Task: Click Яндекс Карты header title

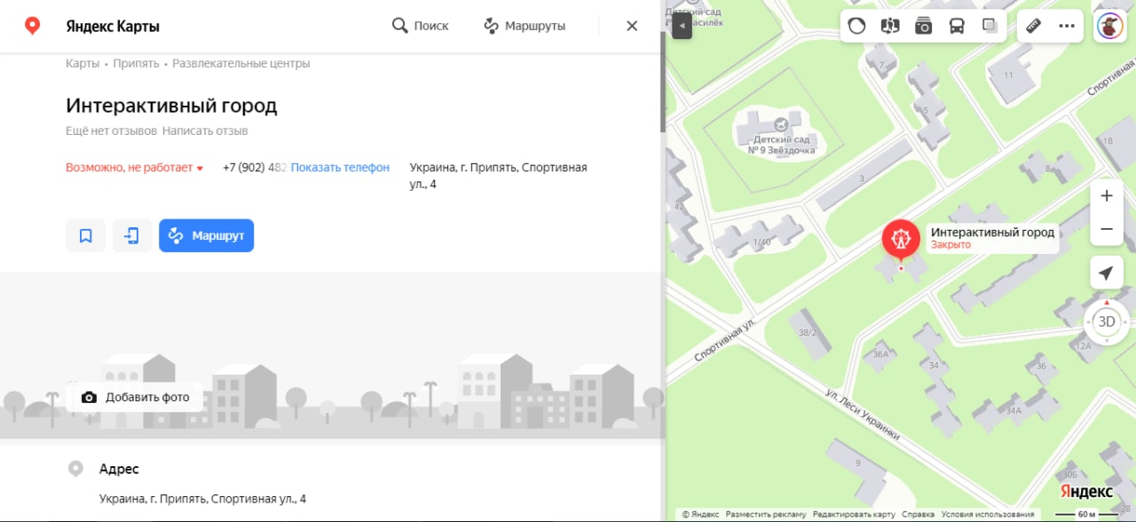Action: coord(113,26)
